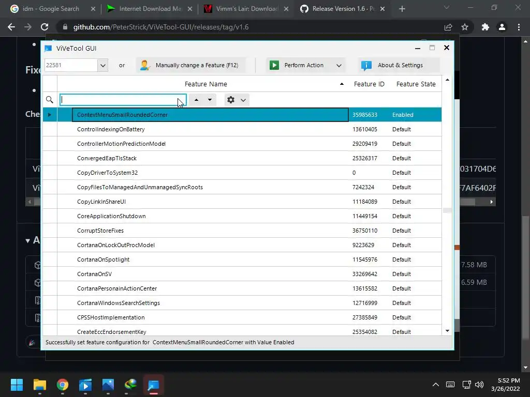This screenshot has width=530, height=397.
Task: Open About & Settings
Action: pyautogui.click(x=399, y=65)
